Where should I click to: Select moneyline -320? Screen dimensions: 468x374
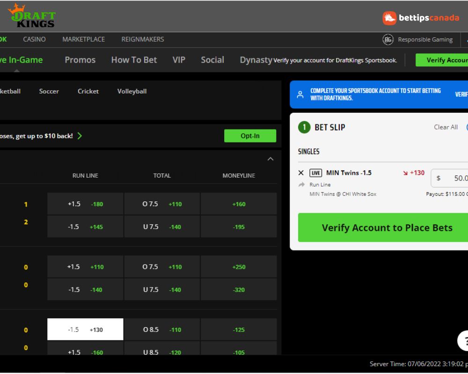point(239,289)
